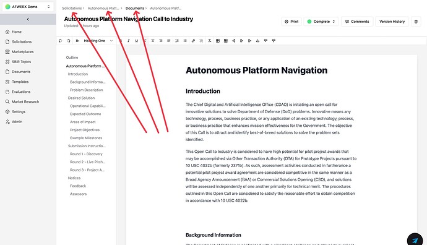427x245 pixels.
Task: Change the Complete status dropdown
Action: 321,22
